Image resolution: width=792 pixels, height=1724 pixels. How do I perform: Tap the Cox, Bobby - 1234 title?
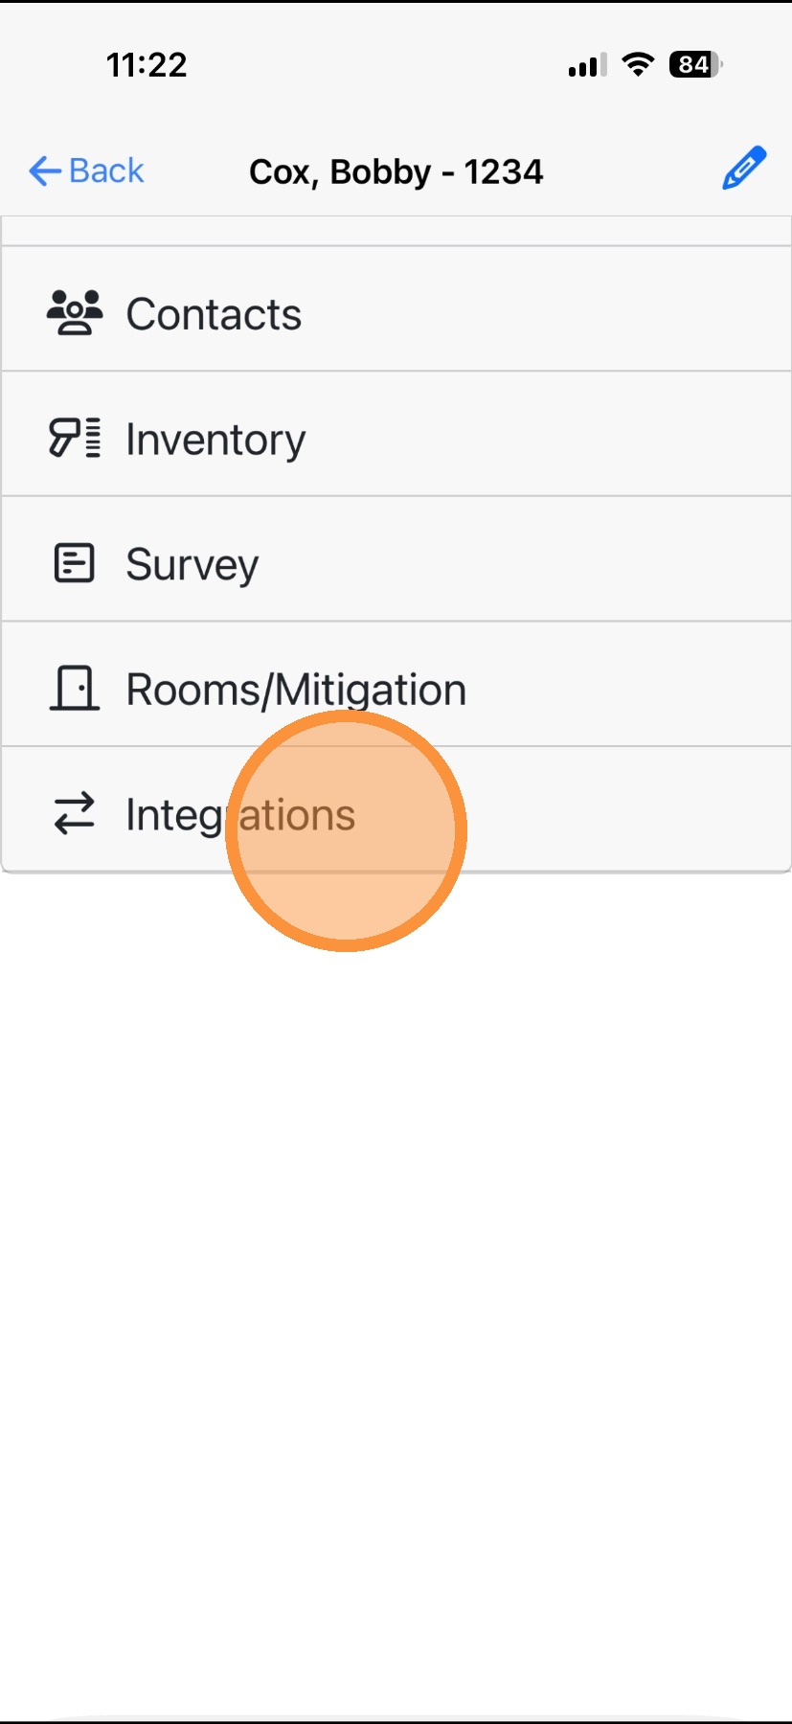396,172
